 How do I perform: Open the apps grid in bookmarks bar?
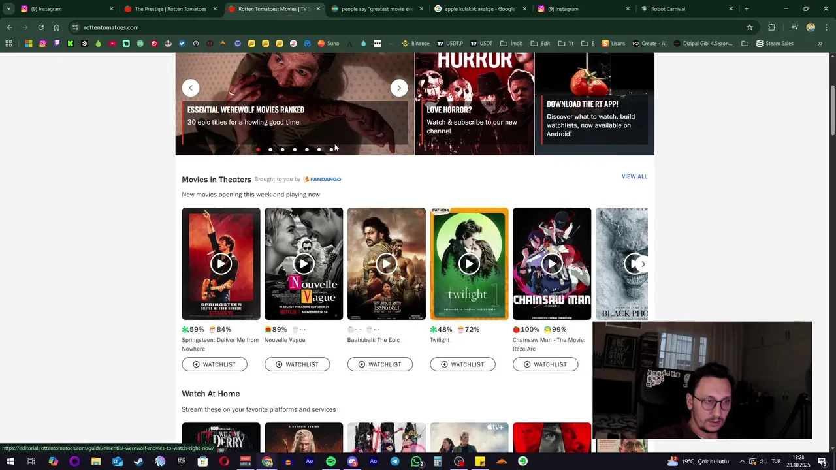pos(8,44)
